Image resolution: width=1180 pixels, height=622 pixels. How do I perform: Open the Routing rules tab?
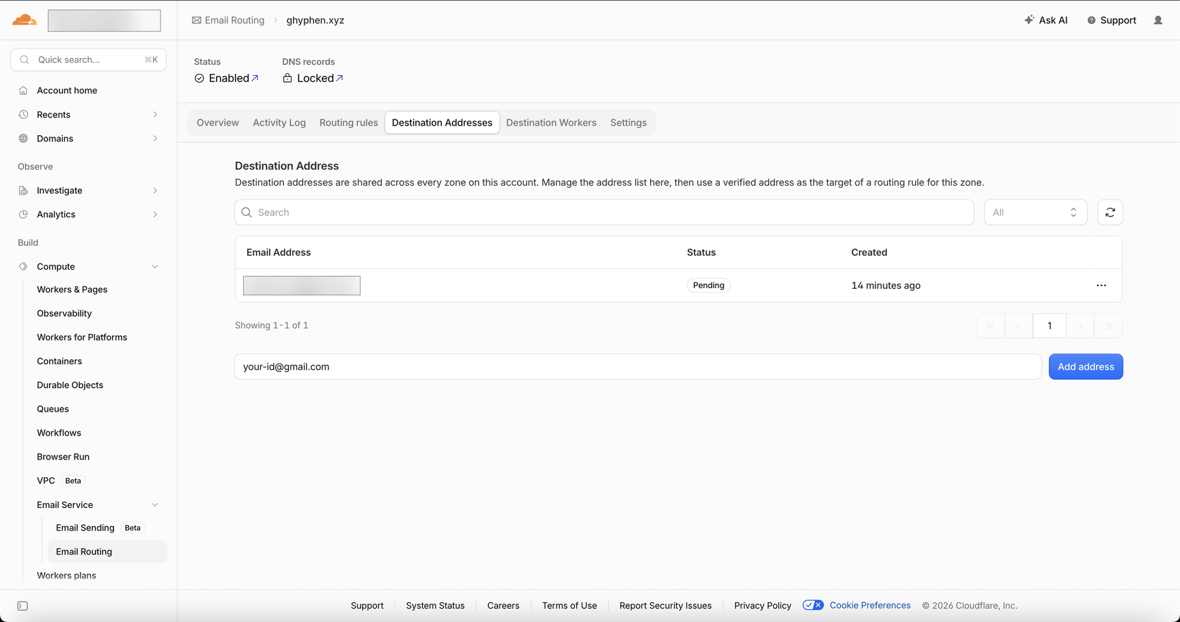pyautogui.click(x=349, y=123)
